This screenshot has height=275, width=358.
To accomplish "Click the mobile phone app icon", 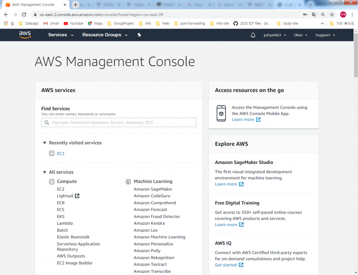I will coord(221,113).
